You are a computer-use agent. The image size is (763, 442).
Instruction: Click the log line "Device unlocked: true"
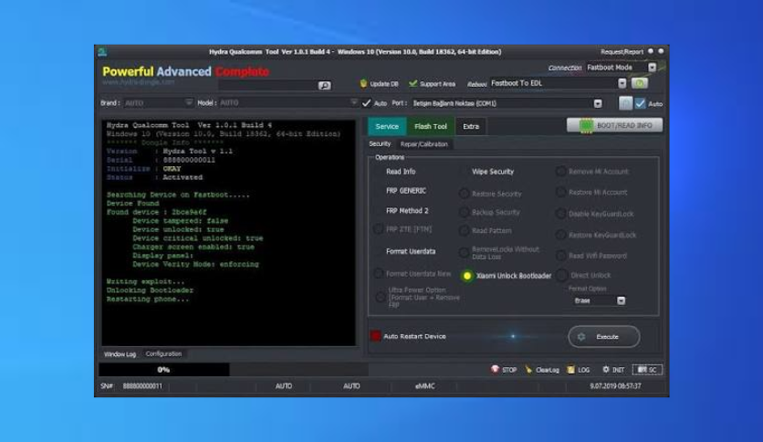point(178,229)
